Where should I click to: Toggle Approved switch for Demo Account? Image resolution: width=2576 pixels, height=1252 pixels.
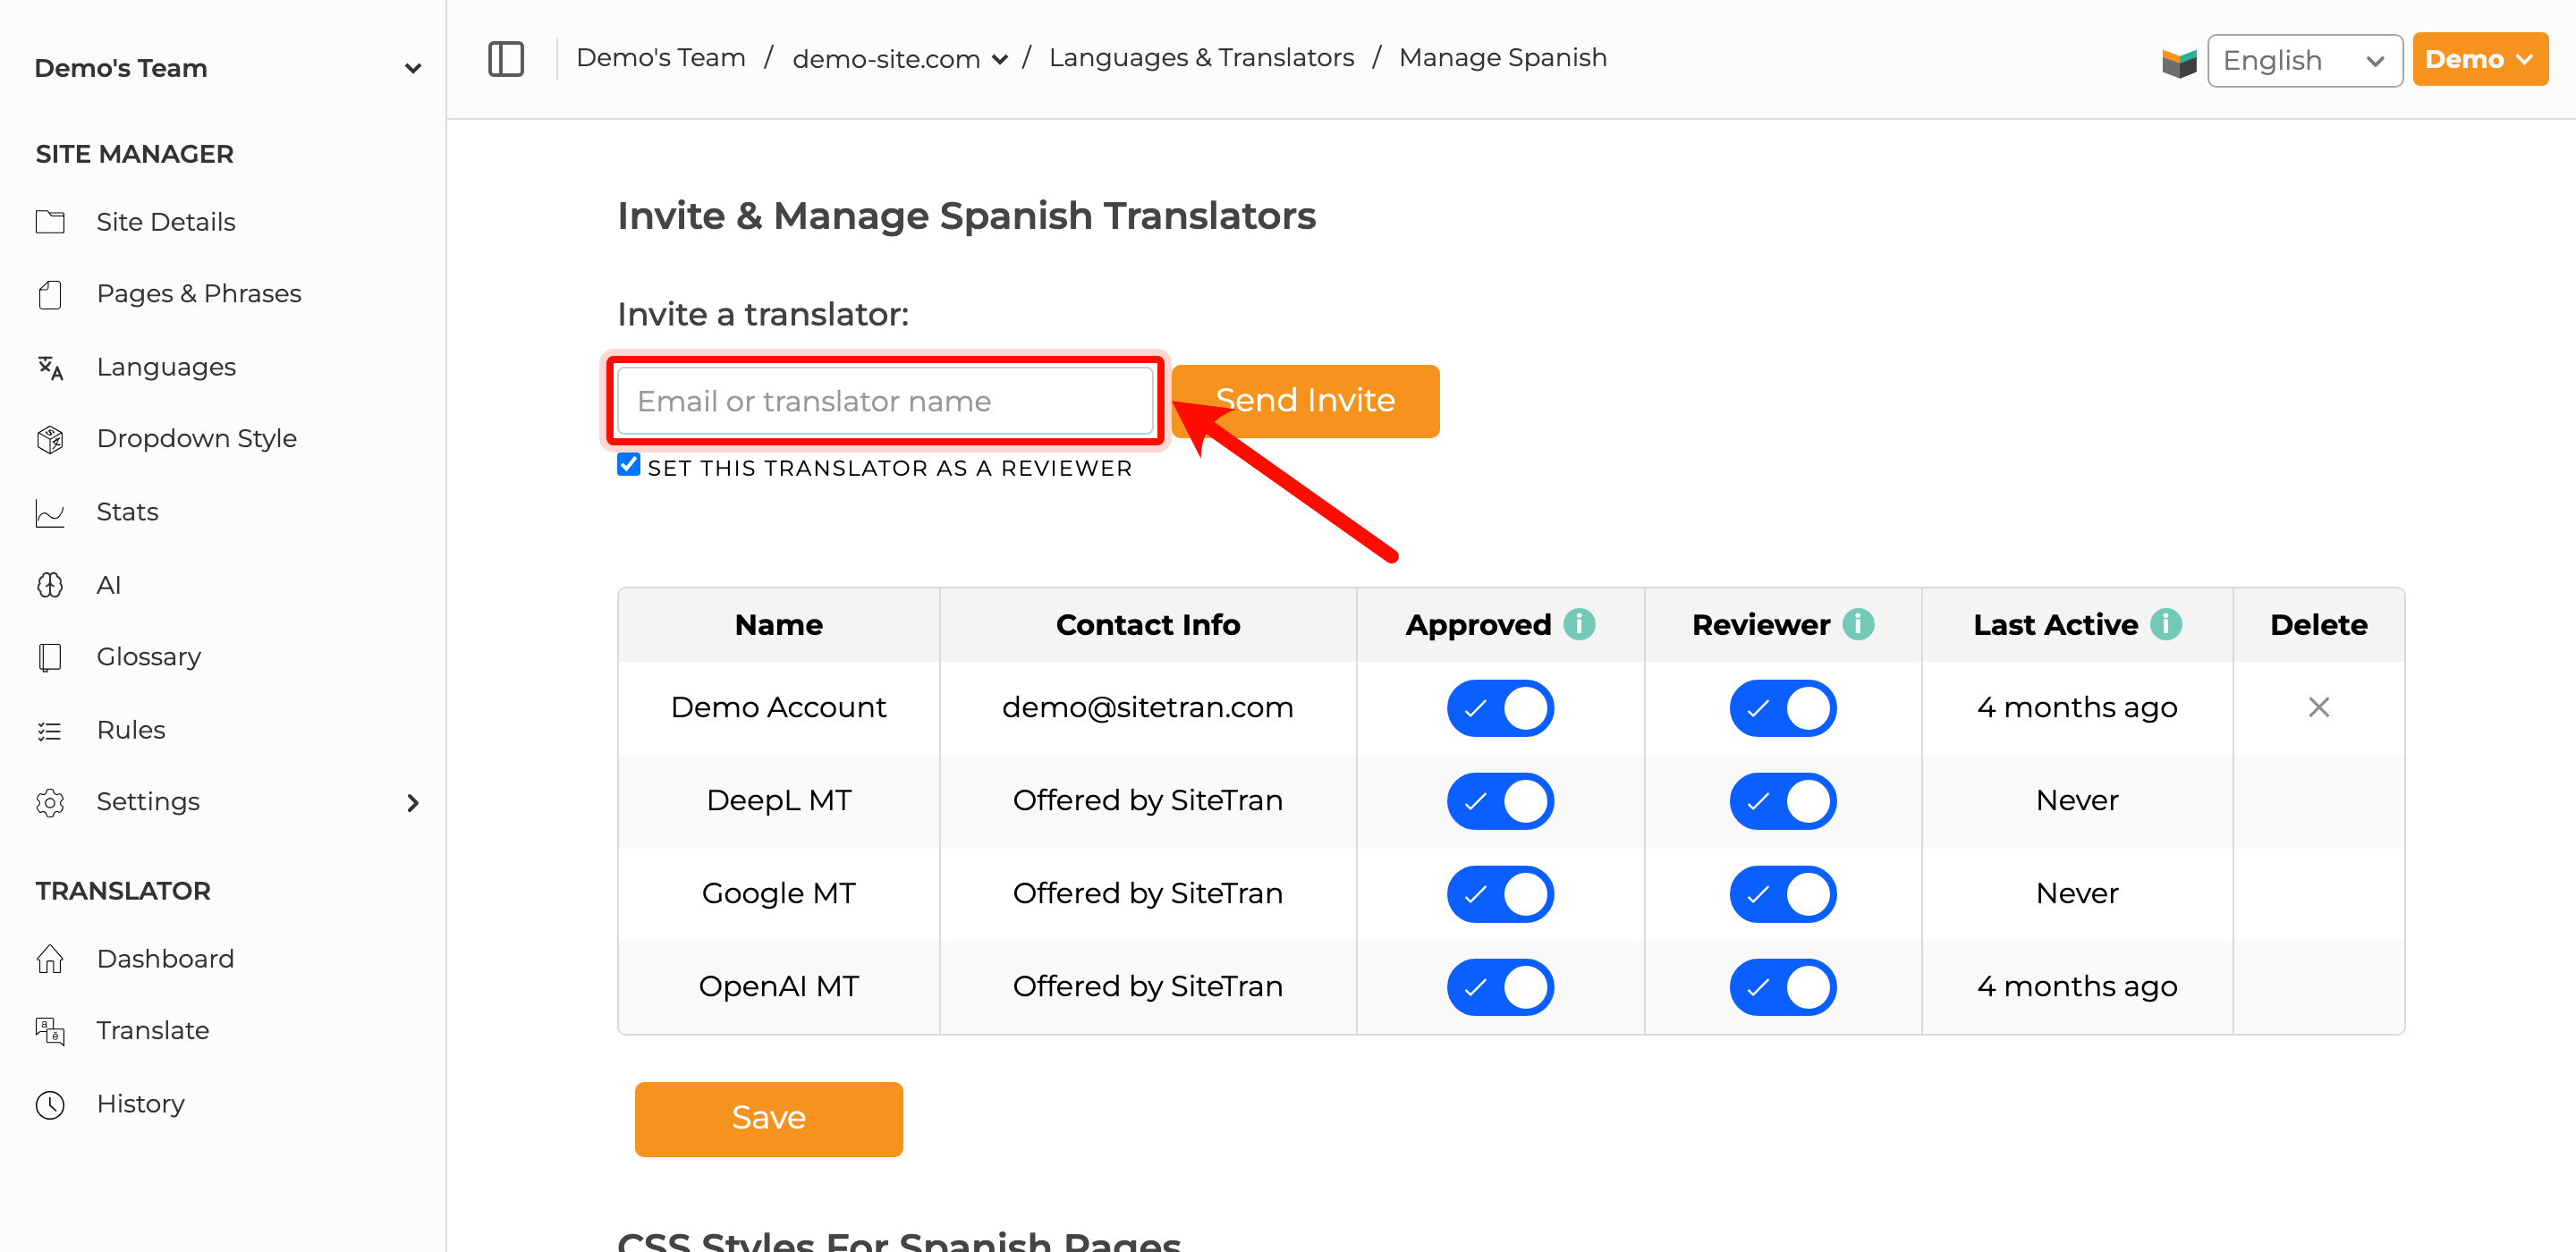point(1500,708)
